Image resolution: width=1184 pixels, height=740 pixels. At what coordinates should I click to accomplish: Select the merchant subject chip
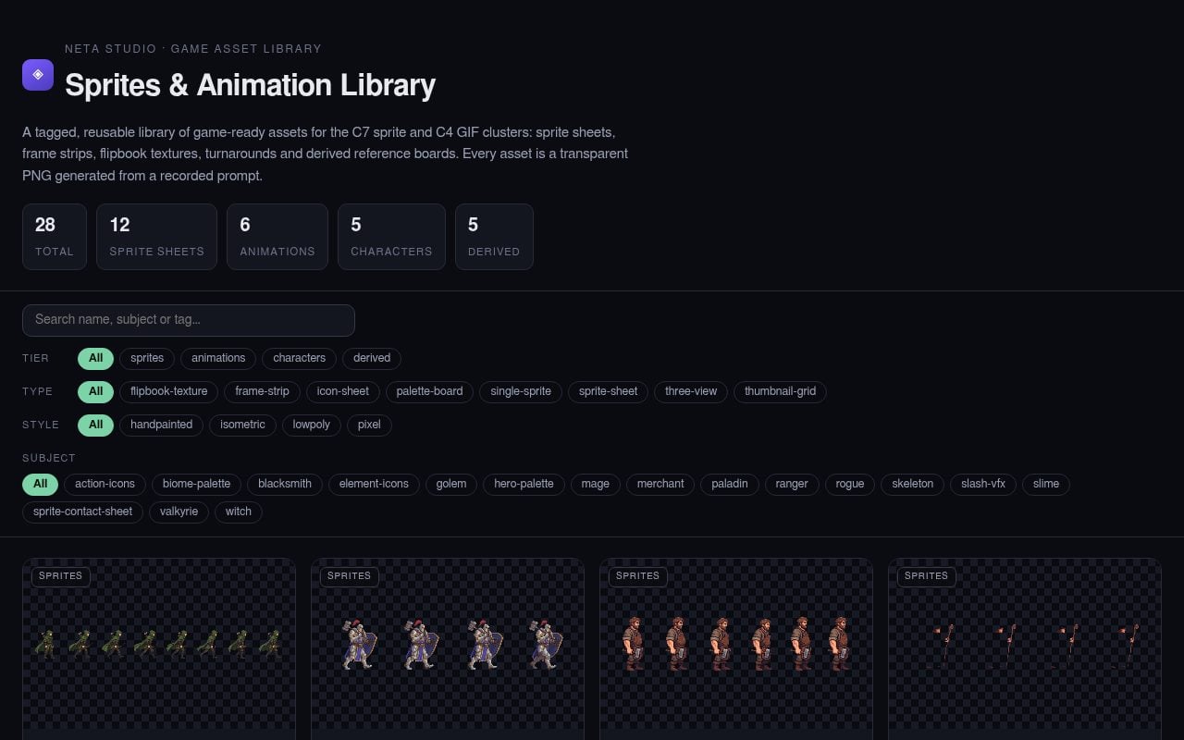pyautogui.click(x=660, y=484)
